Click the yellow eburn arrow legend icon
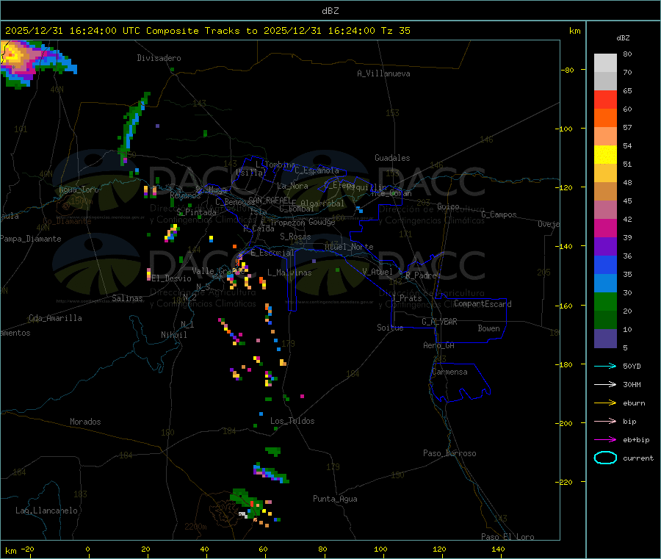This screenshot has height=559, width=661. pyautogui.click(x=605, y=403)
